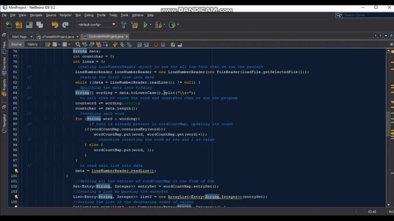
Task: Click the Find Next Occurrence icon
Action: pos(92,45)
